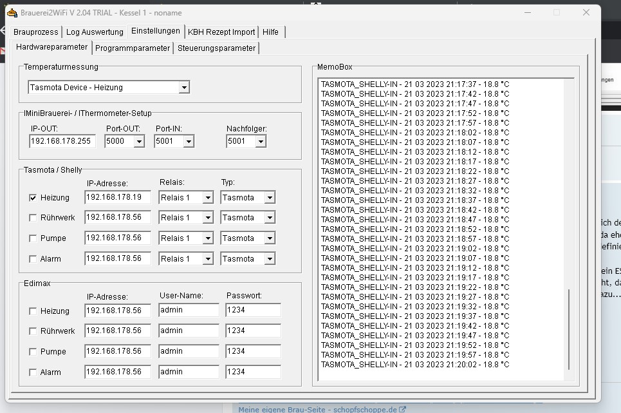
Task: Open the Pumpe Typ dropdown
Action: pyautogui.click(x=270, y=238)
